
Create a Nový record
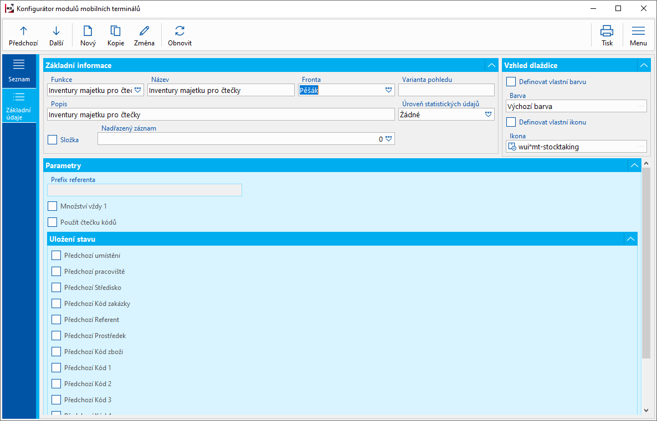[x=88, y=35]
